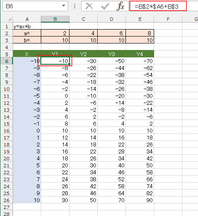This screenshot has height=216, width=198.
Task: Click cell A1 containing y=ax+b
Action: [27, 27]
